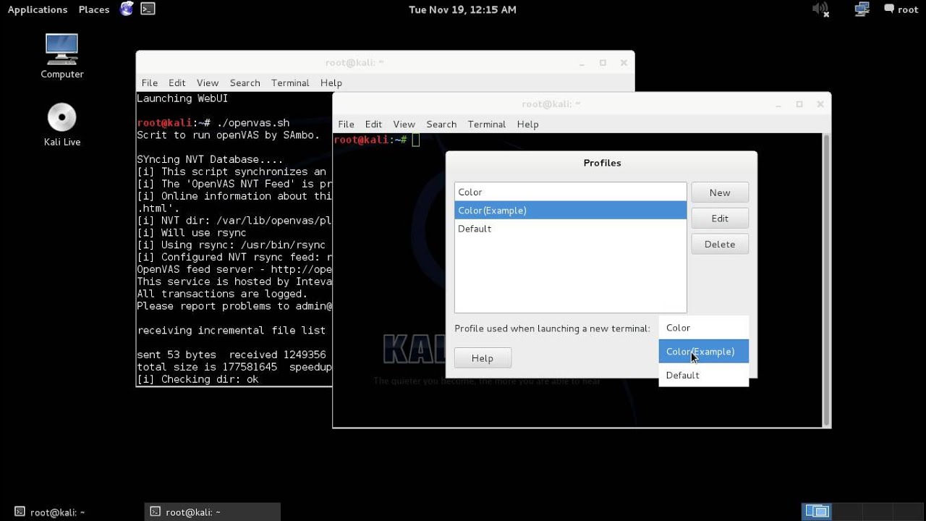Open File menu in back terminal window

pyautogui.click(x=149, y=82)
